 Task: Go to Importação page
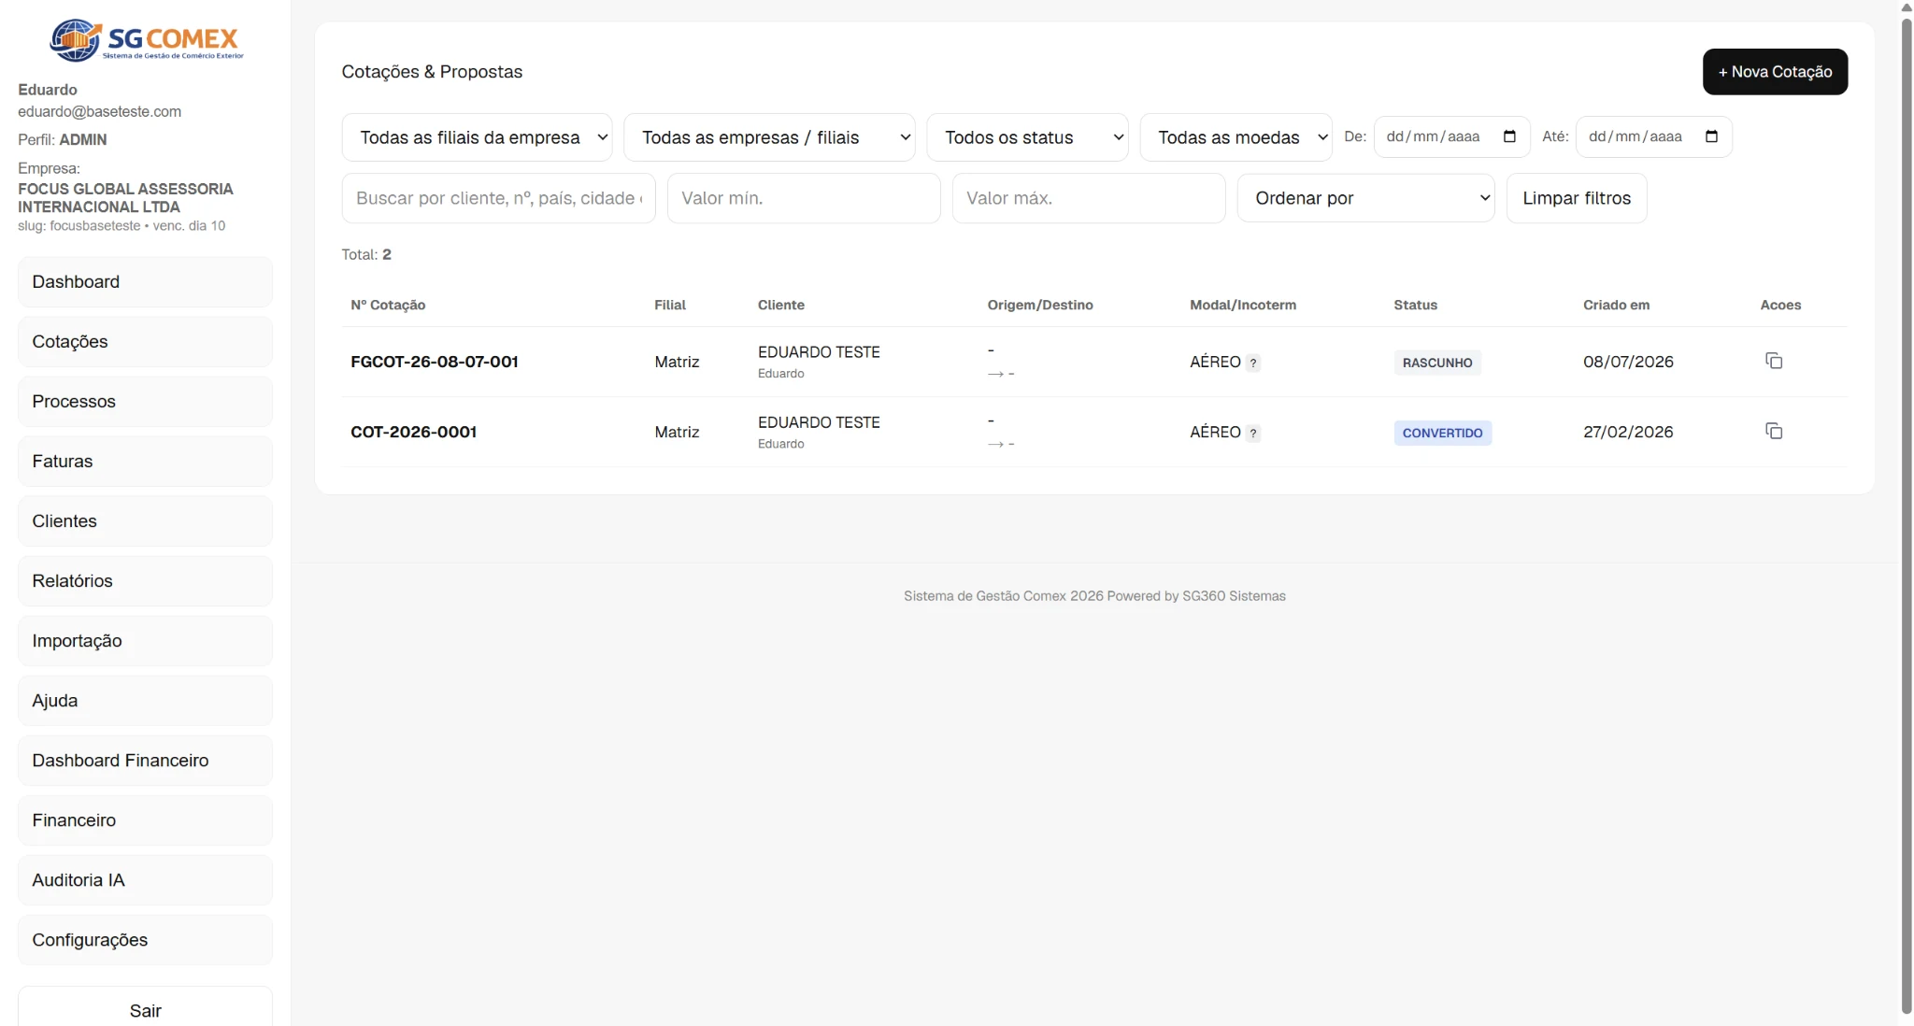145,641
